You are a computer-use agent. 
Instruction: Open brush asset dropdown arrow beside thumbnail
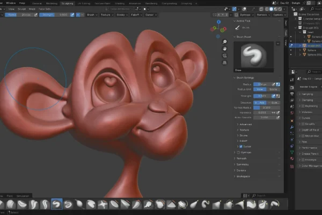coord(278,44)
